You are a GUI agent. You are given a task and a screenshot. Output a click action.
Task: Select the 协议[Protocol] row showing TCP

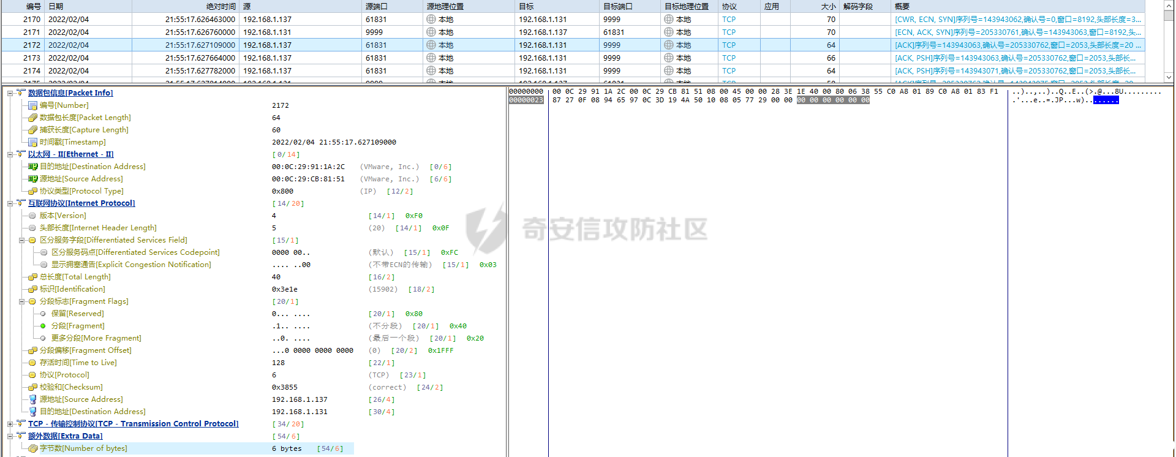click(x=64, y=375)
